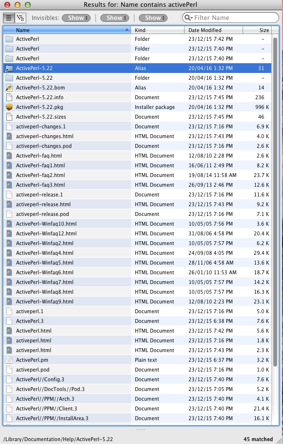Select the ActivePerl-Winfaq5.html file name

point(44,263)
